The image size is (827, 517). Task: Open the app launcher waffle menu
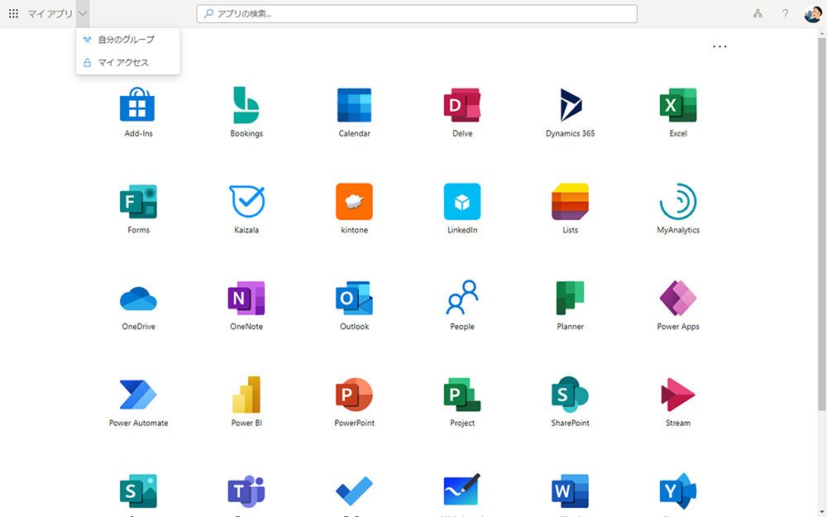coord(14,14)
